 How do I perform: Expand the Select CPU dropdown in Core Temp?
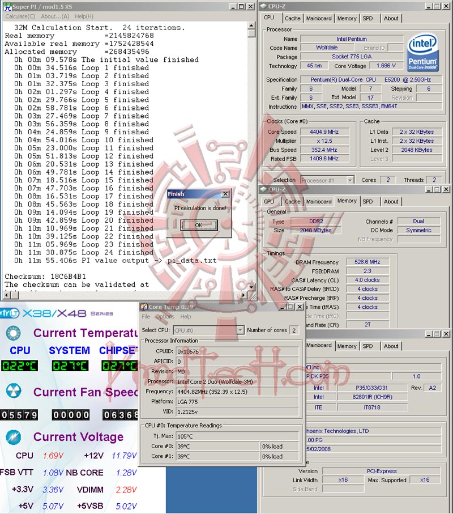click(241, 330)
